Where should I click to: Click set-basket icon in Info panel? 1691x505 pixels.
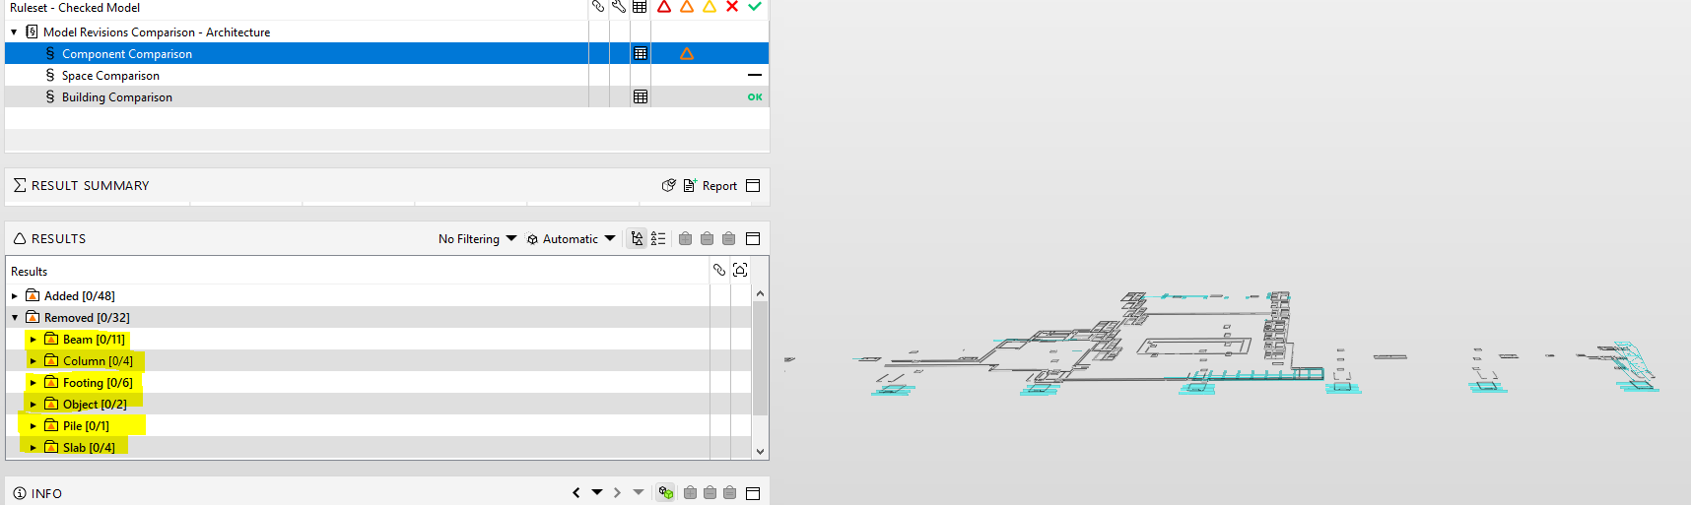point(729,492)
